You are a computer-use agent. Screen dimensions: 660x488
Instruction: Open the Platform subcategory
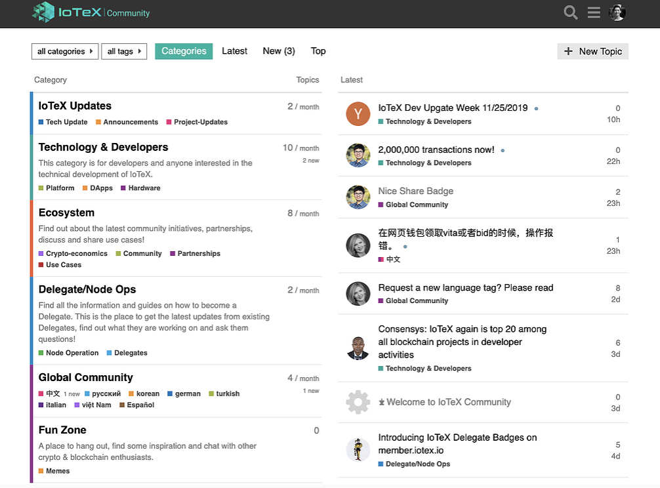[56, 188]
